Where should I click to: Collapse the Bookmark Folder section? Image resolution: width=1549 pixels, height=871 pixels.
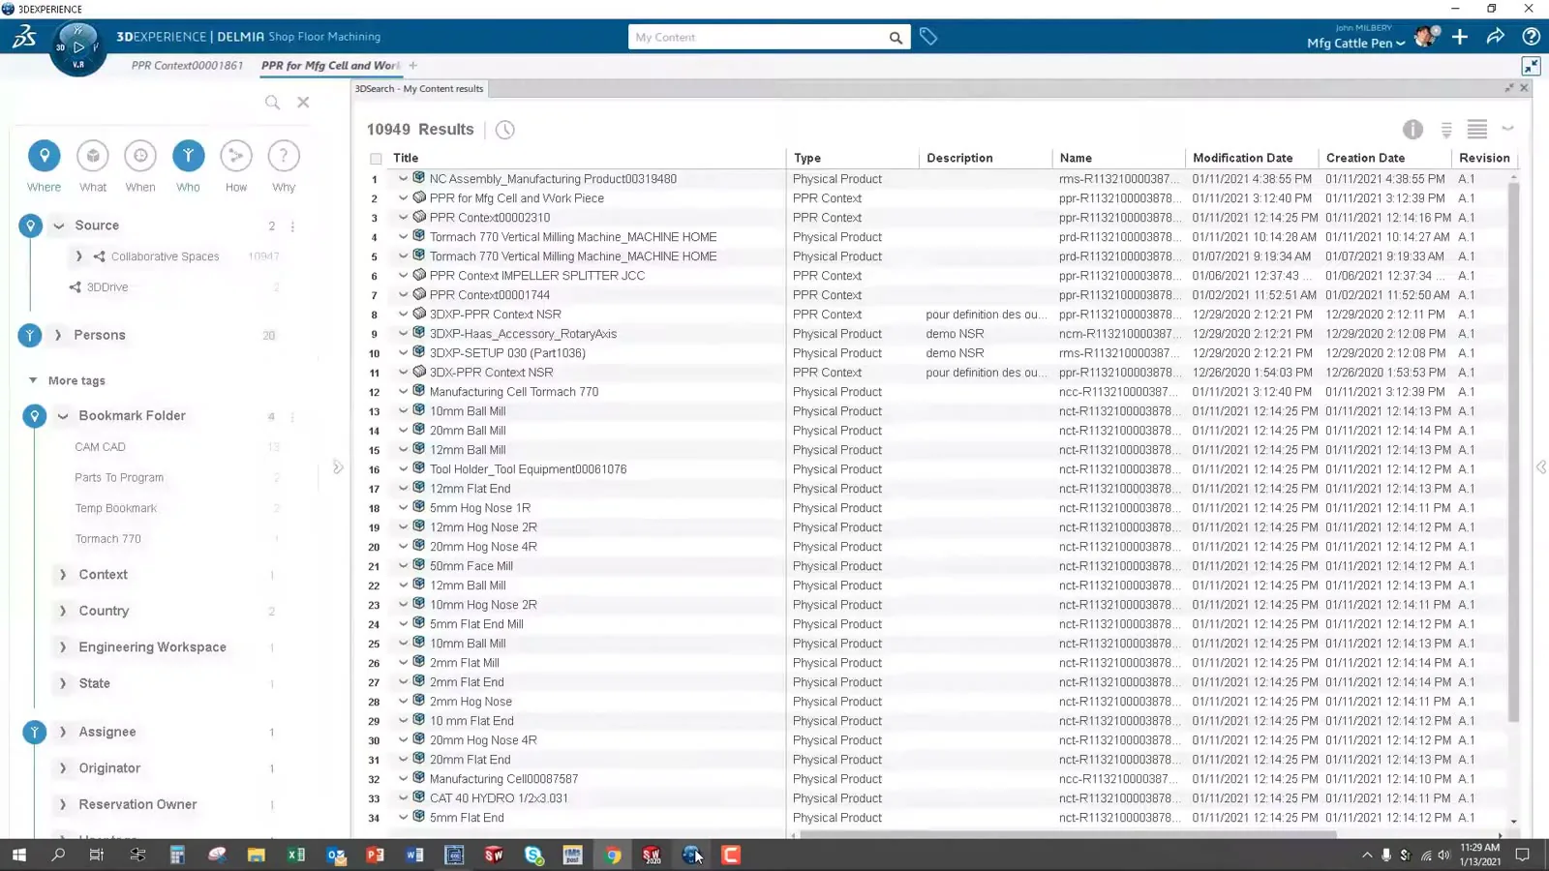pos(63,416)
